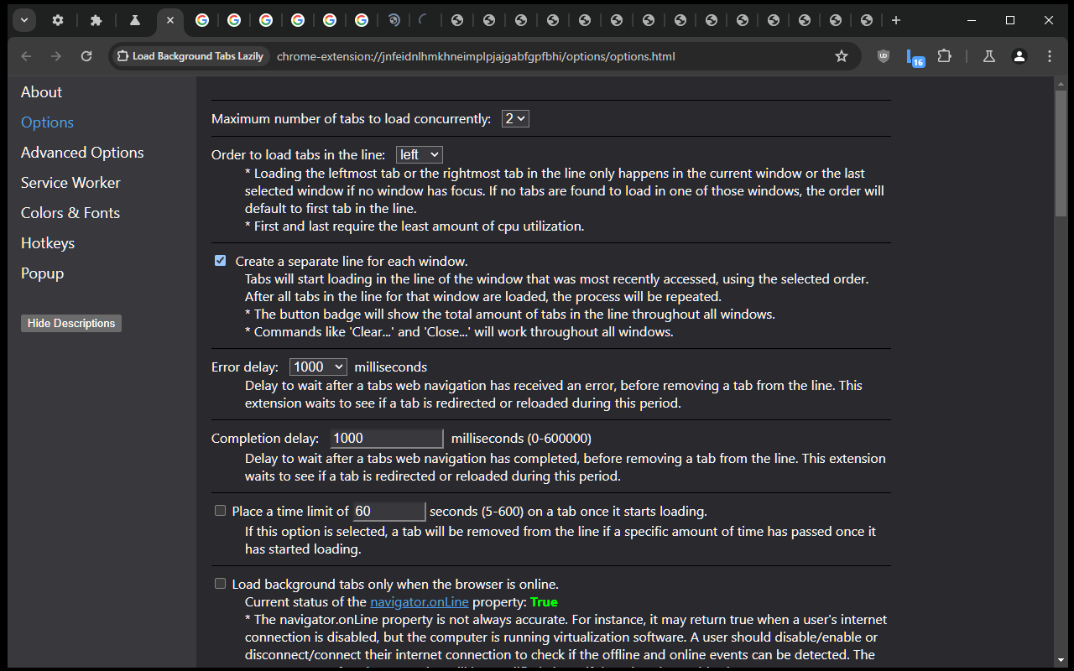Click the extension icon showing badge 16
Screen dimensions: 1074x671
point(914,56)
